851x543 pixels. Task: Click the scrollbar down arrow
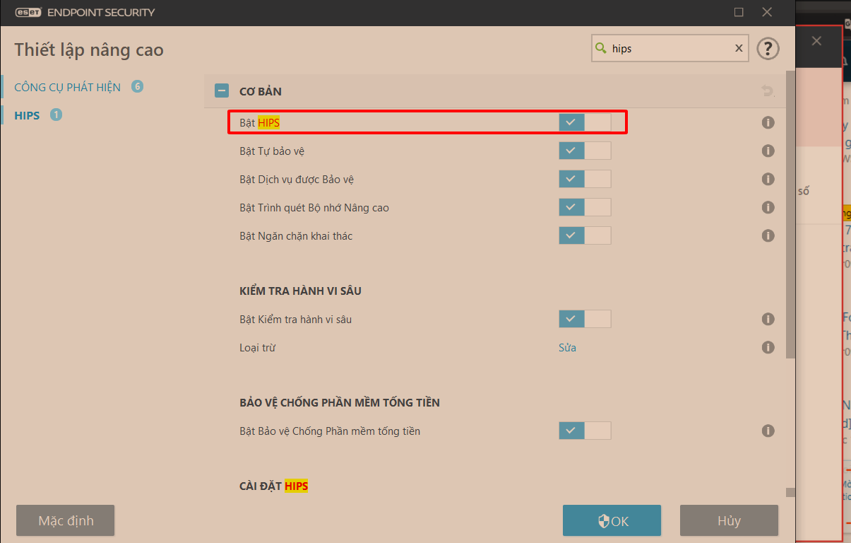pyautogui.click(x=791, y=493)
